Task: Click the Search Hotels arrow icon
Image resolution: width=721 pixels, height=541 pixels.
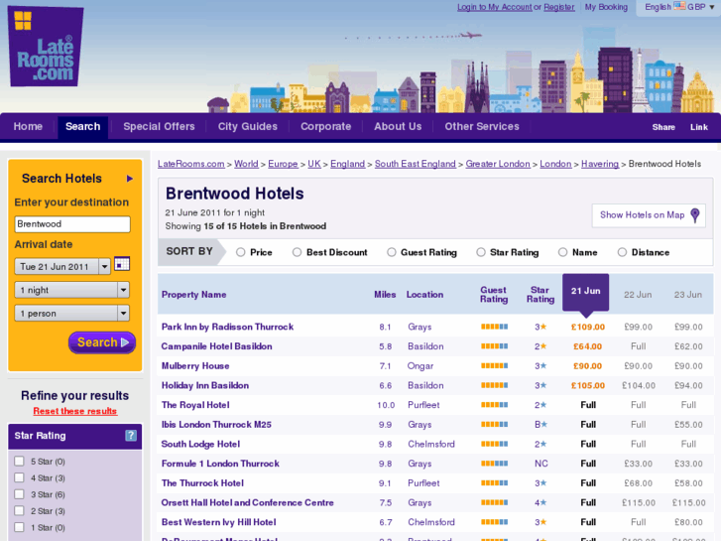Action: click(x=130, y=179)
